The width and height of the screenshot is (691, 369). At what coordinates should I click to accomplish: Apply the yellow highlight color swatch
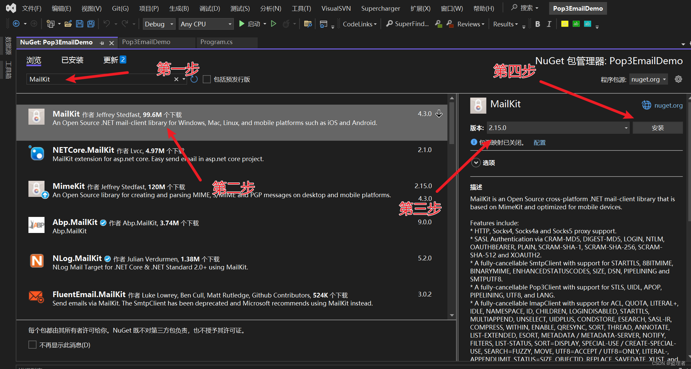(x=565, y=24)
